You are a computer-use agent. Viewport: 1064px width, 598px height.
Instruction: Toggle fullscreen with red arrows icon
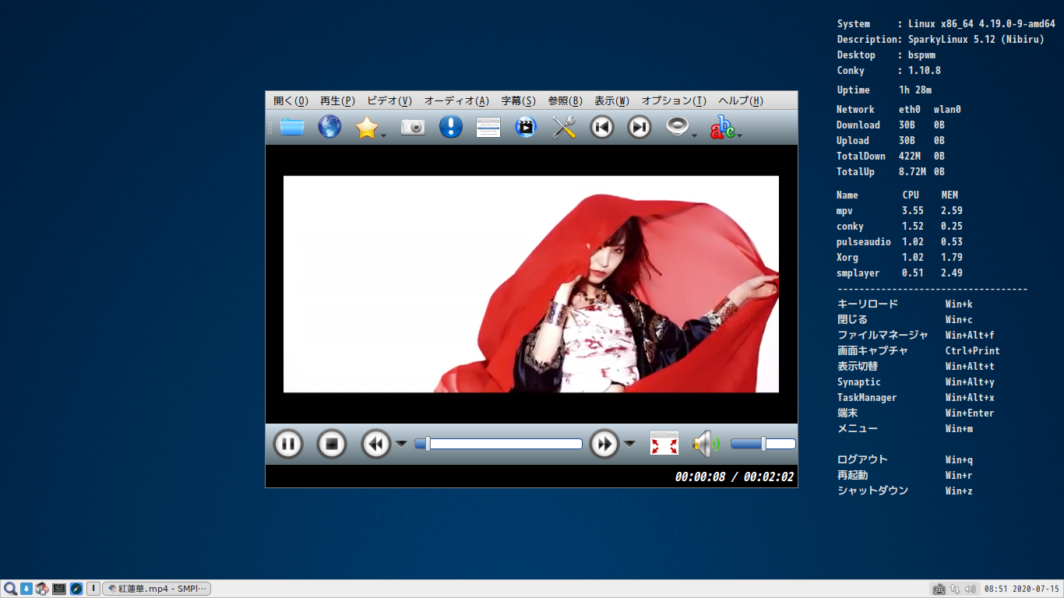click(x=664, y=444)
